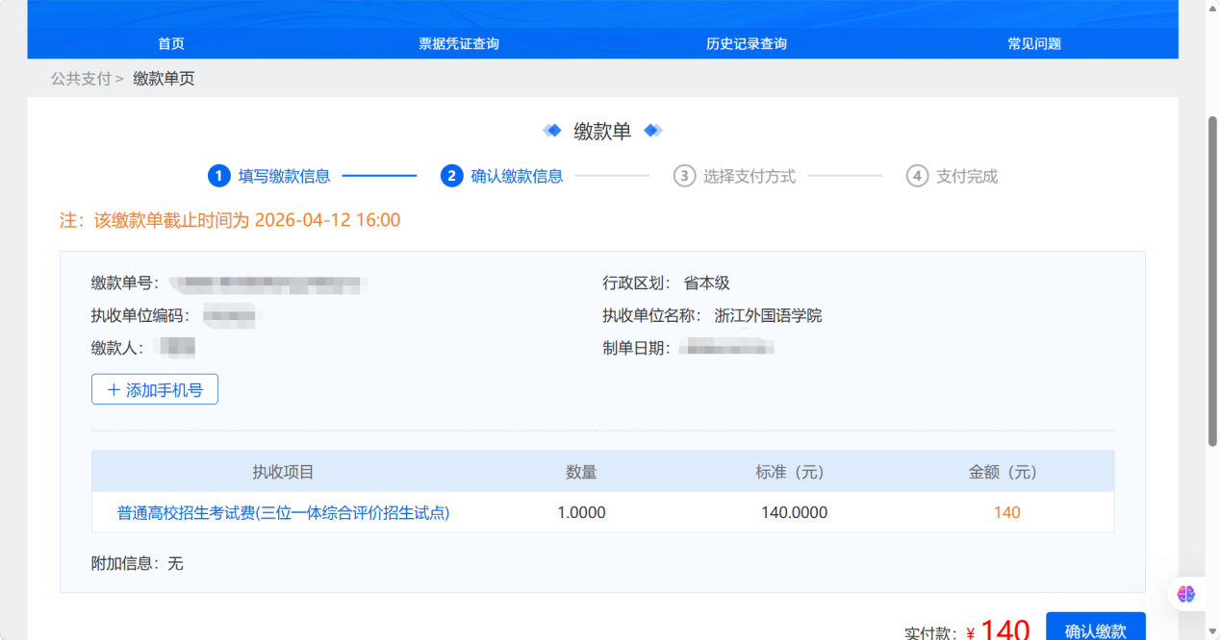Screen dimensions: 1220x640
Task: Open the 首页 navigation item
Action: pos(171,42)
